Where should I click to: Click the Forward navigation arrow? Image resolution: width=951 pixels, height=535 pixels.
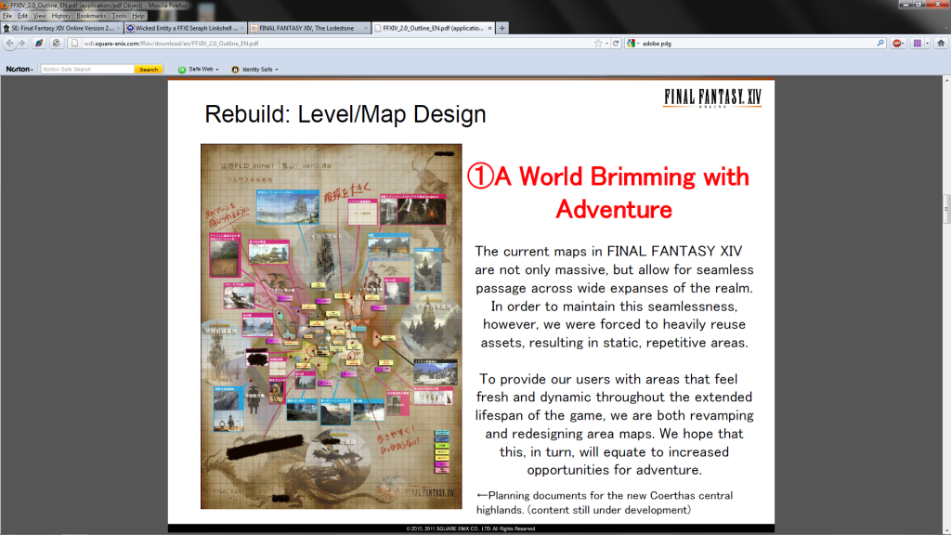[21, 43]
